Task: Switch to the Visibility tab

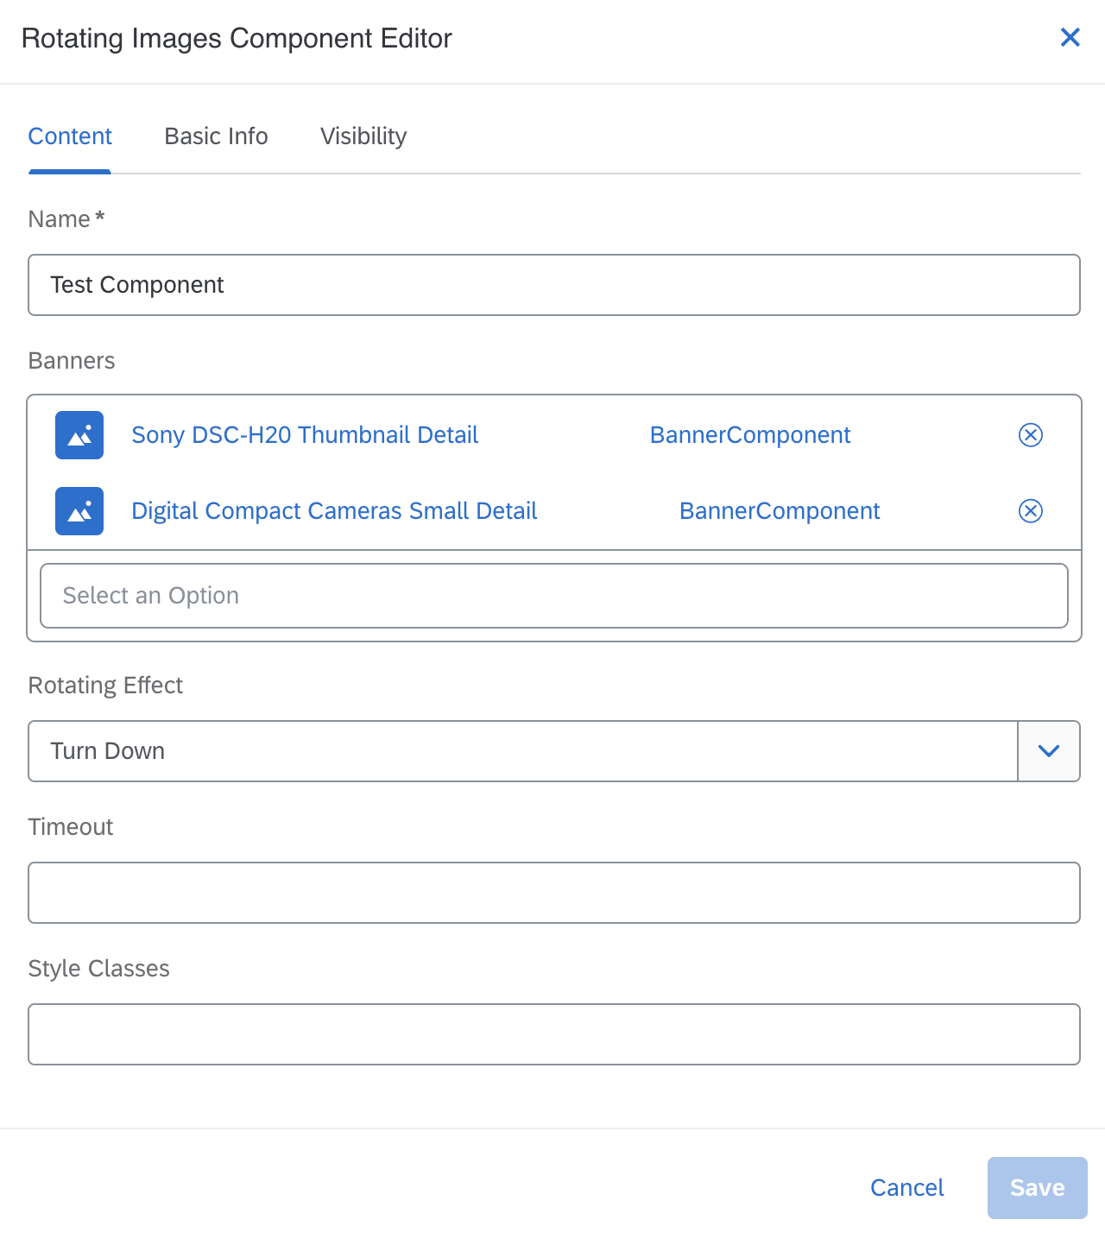Action: click(363, 136)
